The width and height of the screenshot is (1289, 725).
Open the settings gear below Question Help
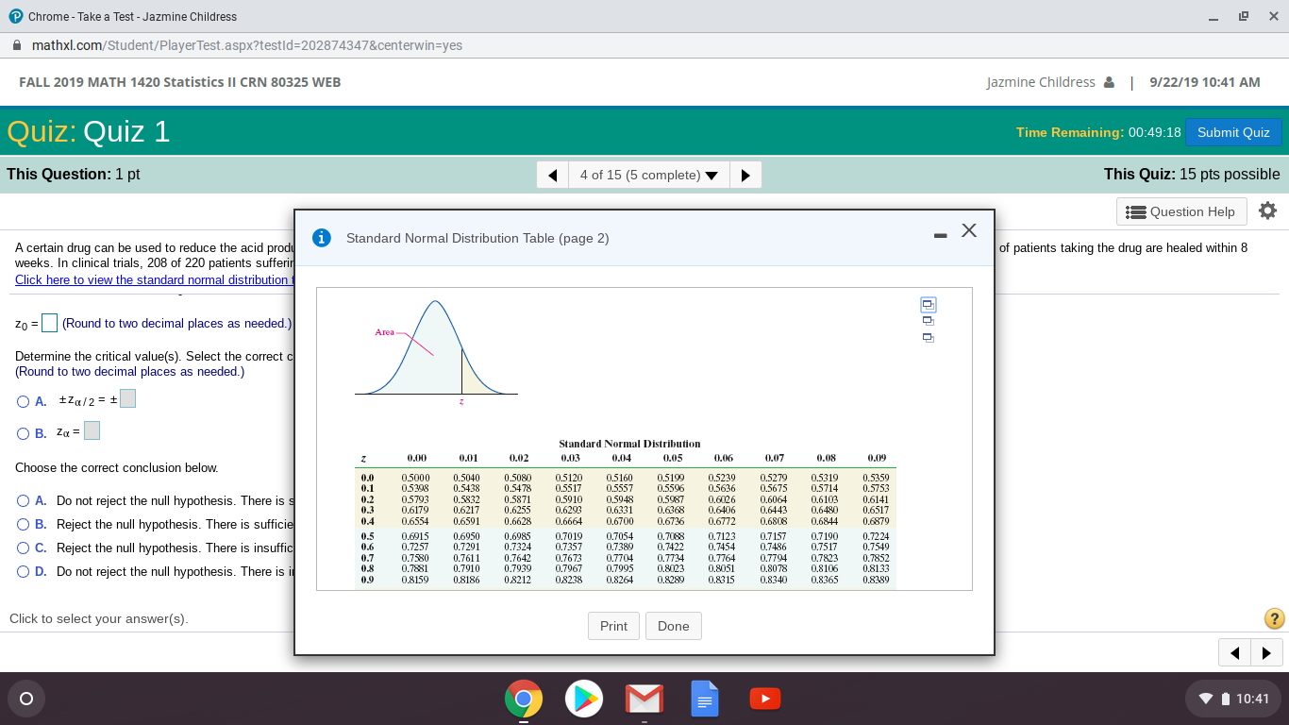[1267, 211]
